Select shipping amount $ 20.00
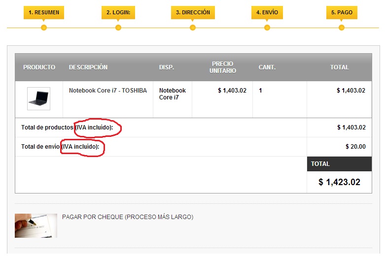This screenshot has height=256, width=385. pos(355,147)
